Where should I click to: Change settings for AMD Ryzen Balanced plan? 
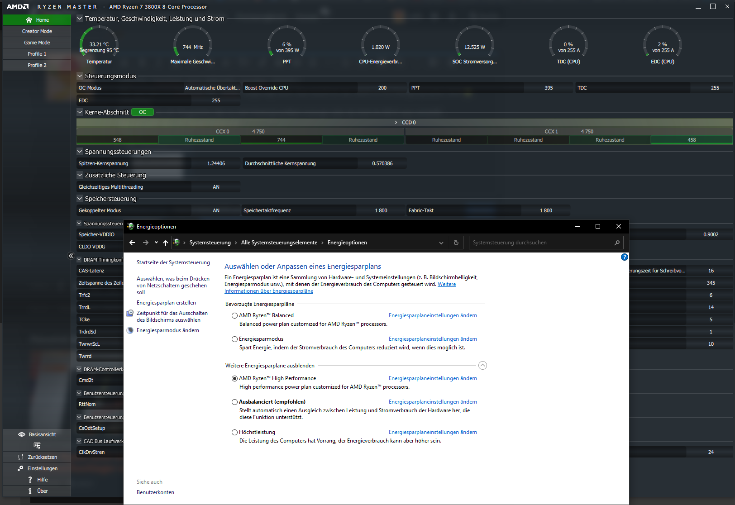433,315
